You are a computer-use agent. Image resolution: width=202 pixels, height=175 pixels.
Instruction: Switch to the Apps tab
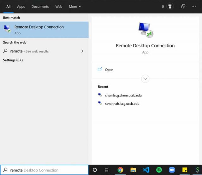[x=21, y=7]
